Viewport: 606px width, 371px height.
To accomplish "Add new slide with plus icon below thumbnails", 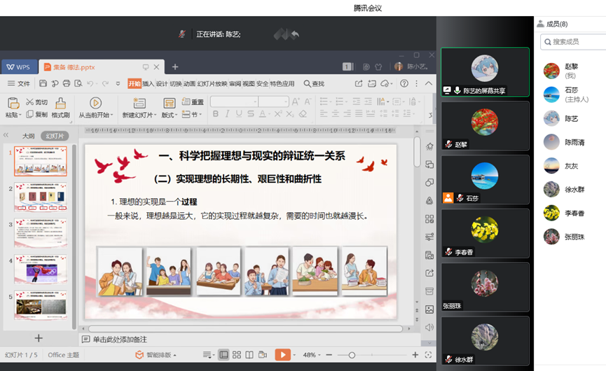I will tap(39, 338).
